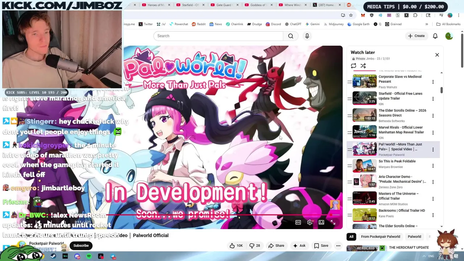Screen dimensions: 464x261
Task: Open Steam from the taskbar
Action: pos(53,257)
